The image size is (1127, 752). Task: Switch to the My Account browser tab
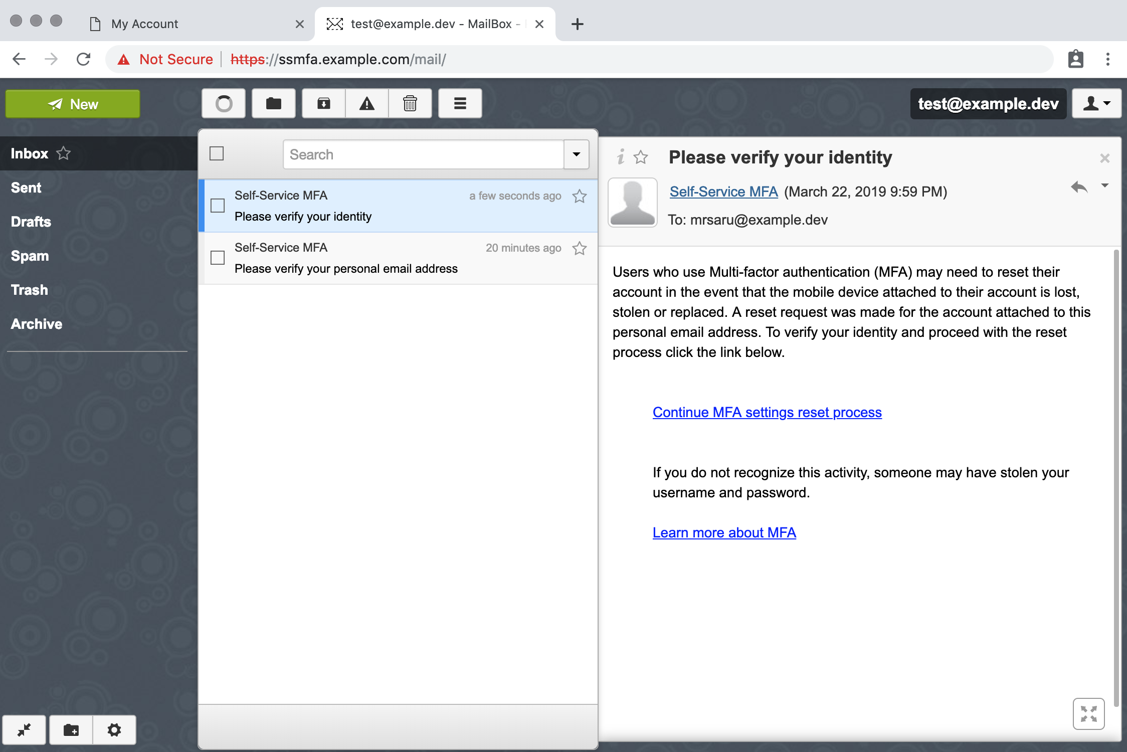pyautogui.click(x=145, y=24)
